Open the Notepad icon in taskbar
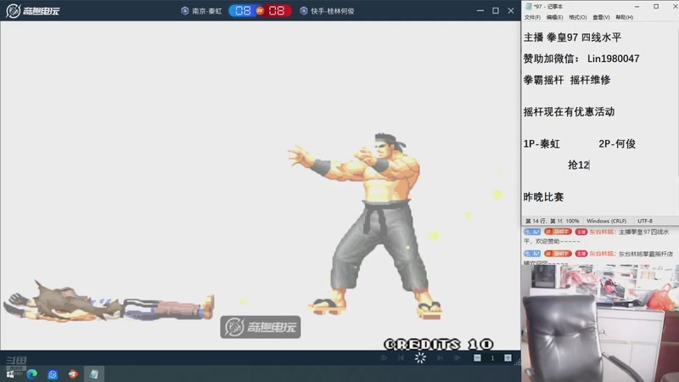This screenshot has height=382, width=679. pyautogui.click(x=93, y=374)
